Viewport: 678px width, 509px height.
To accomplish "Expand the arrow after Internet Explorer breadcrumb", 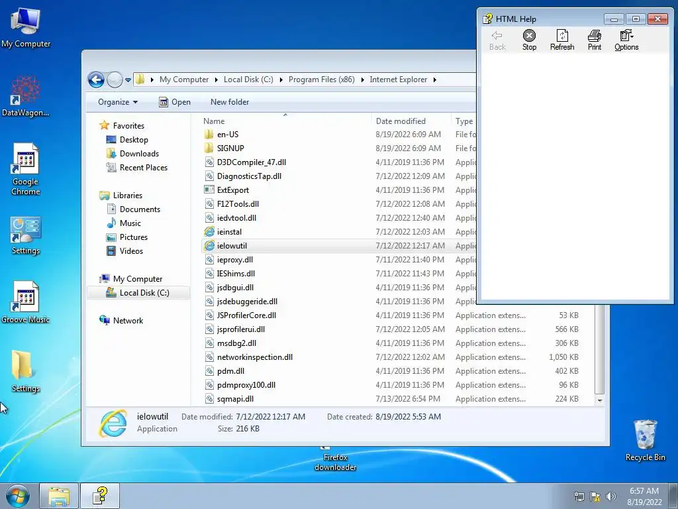I will tap(434, 80).
